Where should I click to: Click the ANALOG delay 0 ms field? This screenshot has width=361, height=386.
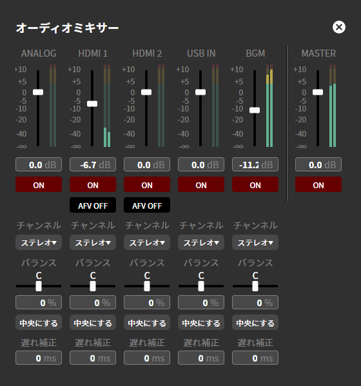click(39, 358)
